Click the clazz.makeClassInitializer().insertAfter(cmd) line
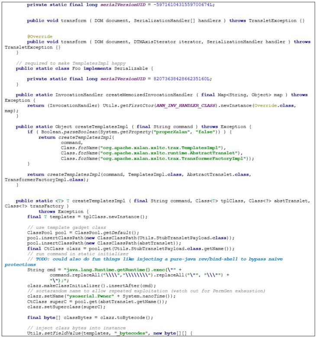This screenshot has height=338, width=316. [x=91, y=286]
